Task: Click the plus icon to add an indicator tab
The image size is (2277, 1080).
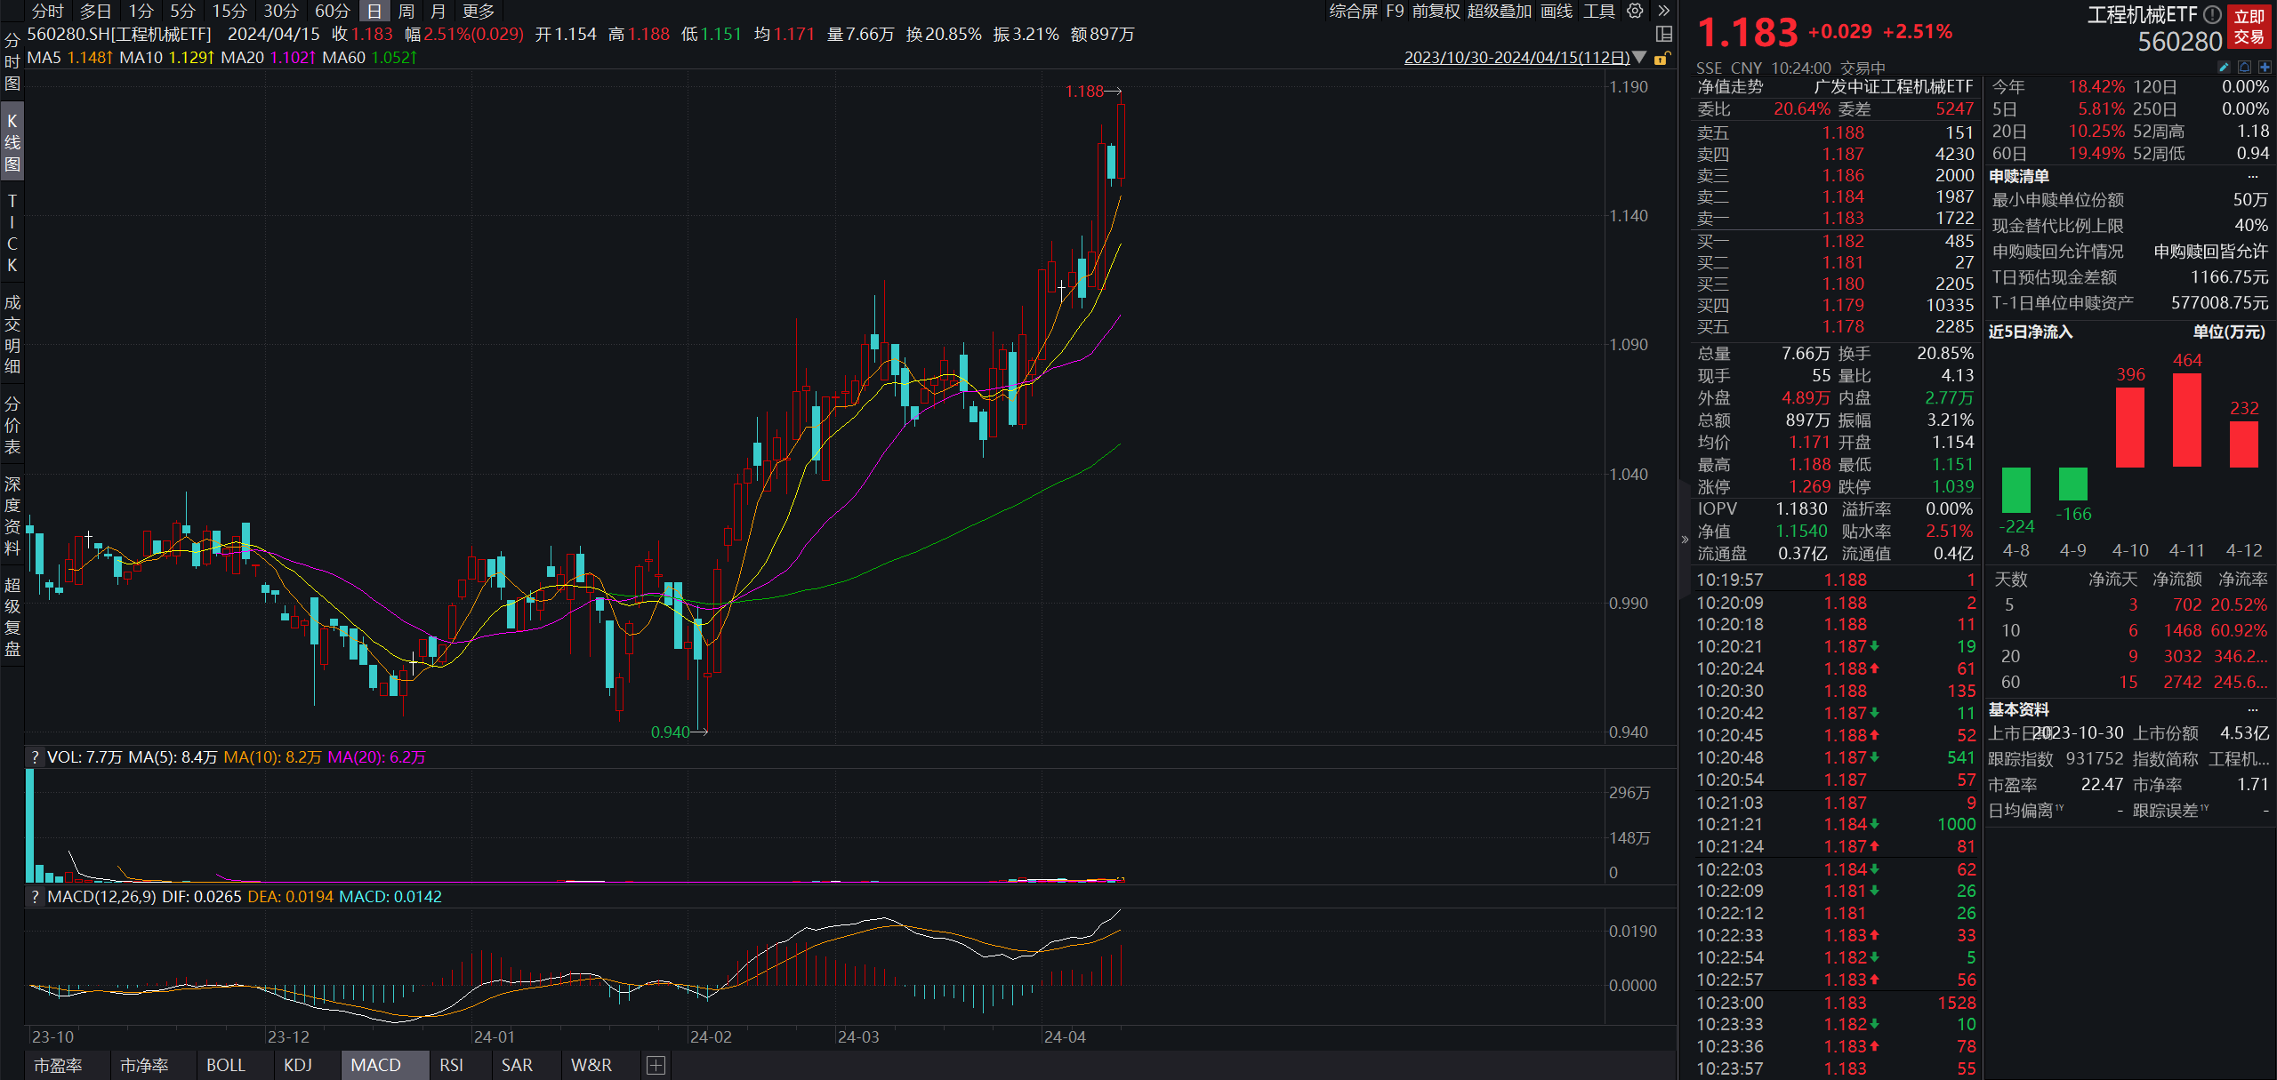Action: (656, 1065)
